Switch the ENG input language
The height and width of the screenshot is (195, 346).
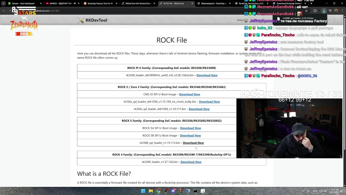(315, 191)
